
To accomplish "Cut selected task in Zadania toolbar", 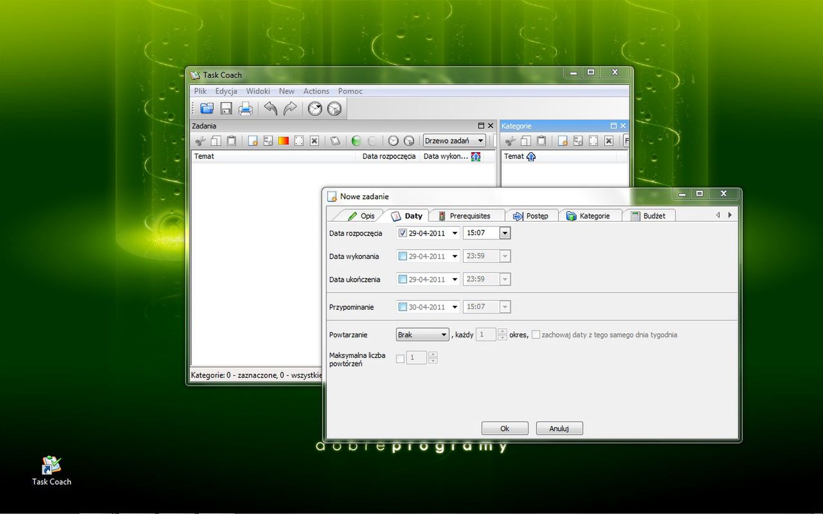I will (201, 141).
